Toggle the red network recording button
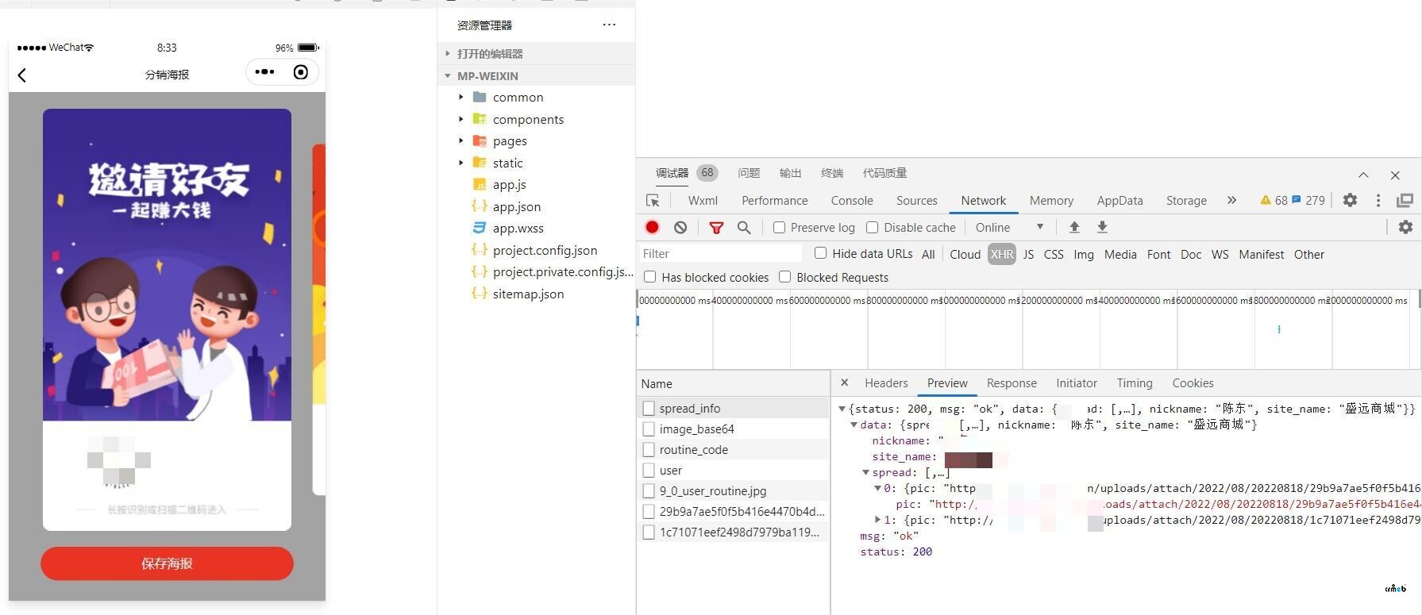Image resolution: width=1422 pixels, height=615 pixels. point(652,227)
